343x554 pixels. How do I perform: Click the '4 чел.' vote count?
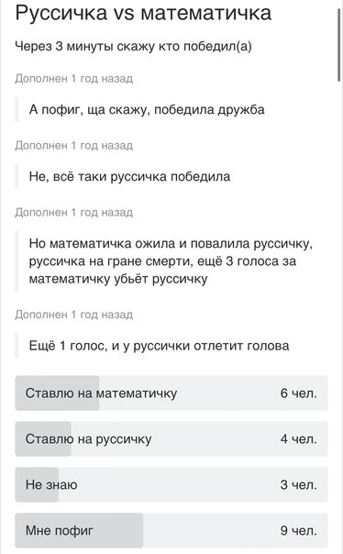[x=298, y=439]
